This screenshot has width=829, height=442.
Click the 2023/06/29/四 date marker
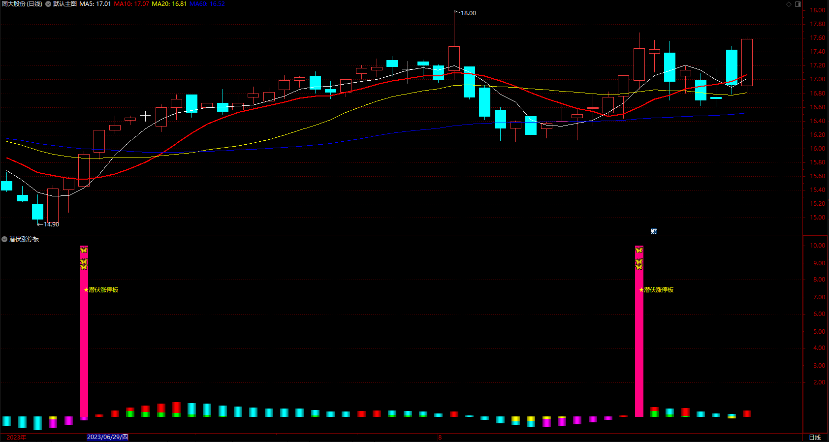[x=107, y=437]
